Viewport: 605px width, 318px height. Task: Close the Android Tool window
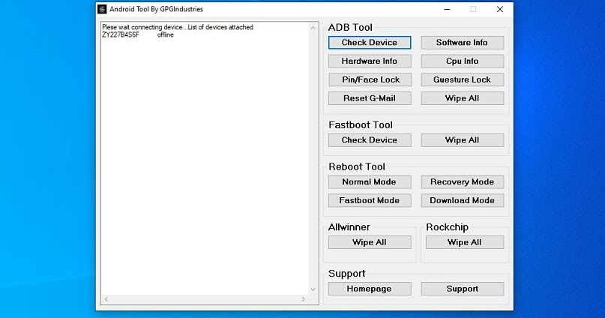[499, 9]
